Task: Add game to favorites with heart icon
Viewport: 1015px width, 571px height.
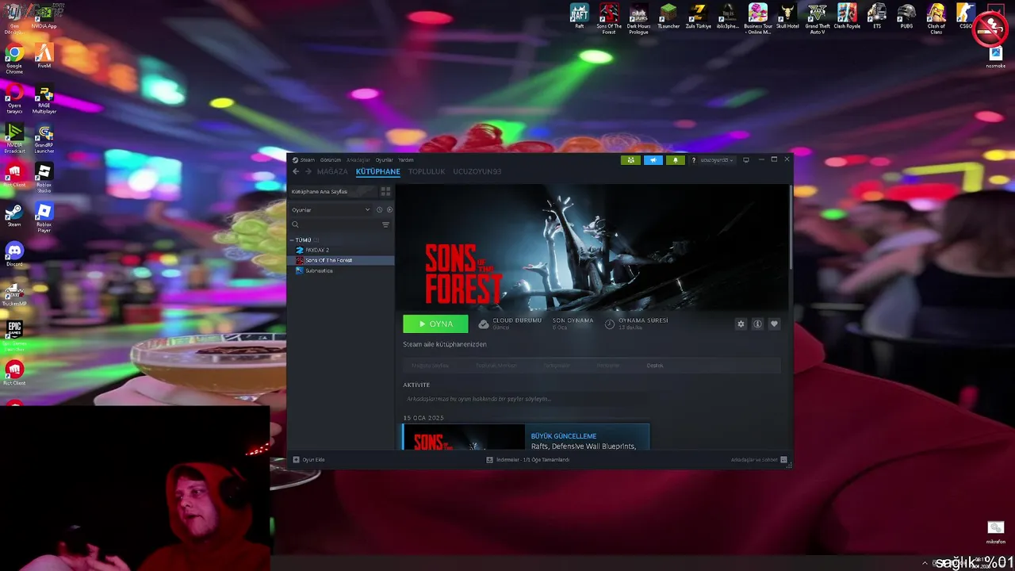Action: pyautogui.click(x=774, y=324)
